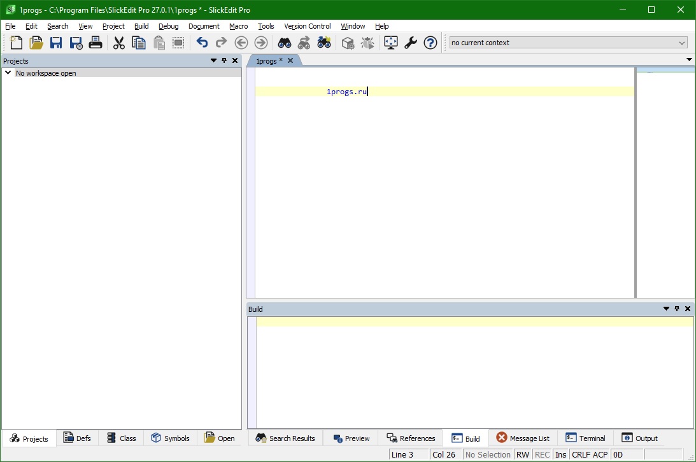Toggle fullscreen with the monitor icon

(390, 43)
